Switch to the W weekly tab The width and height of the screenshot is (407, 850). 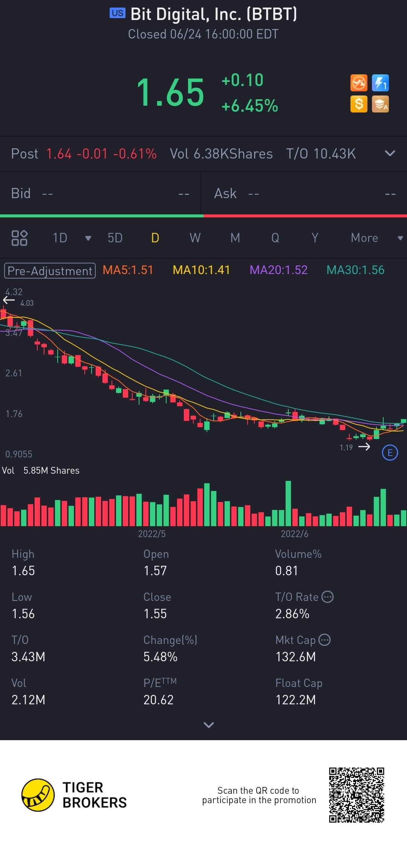pyautogui.click(x=195, y=238)
